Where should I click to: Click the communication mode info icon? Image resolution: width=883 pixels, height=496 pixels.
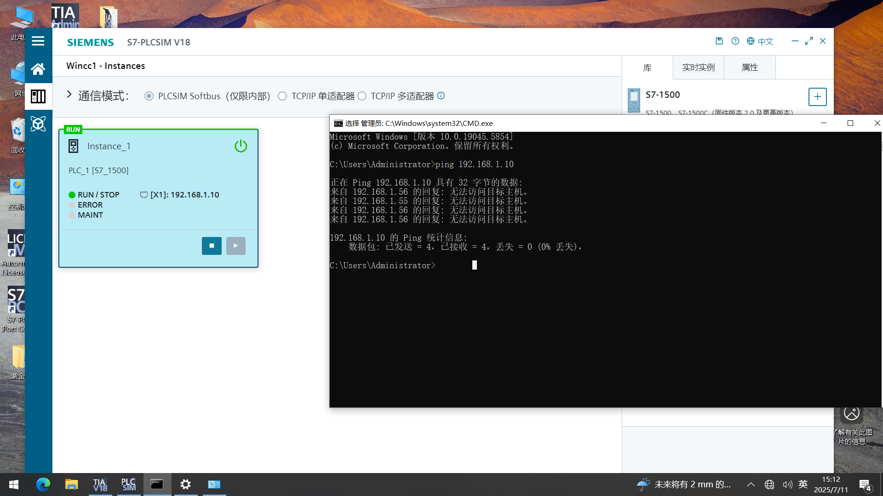tap(441, 96)
